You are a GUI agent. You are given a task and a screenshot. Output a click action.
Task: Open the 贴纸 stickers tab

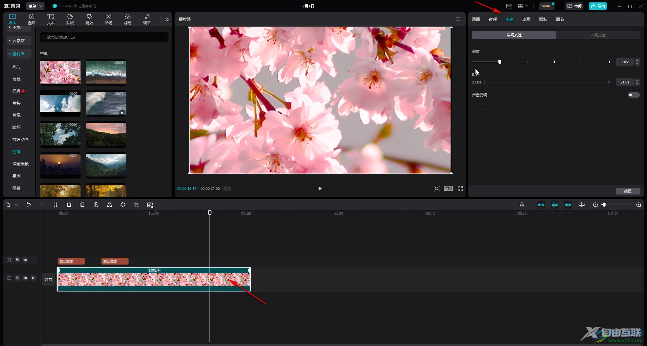click(70, 19)
